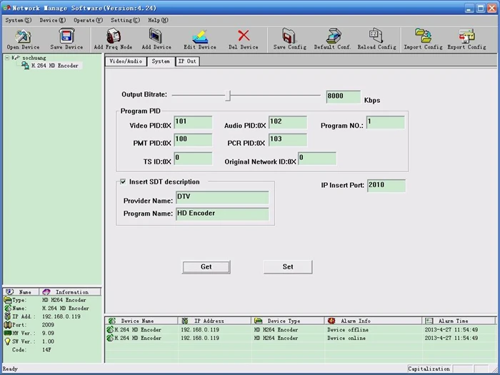Select the Add Freq Node icon

[113, 36]
